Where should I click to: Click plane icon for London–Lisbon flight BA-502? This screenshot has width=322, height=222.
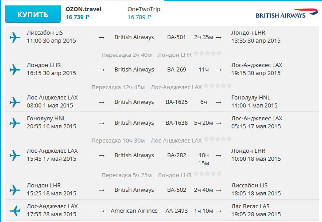(x=15, y=190)
